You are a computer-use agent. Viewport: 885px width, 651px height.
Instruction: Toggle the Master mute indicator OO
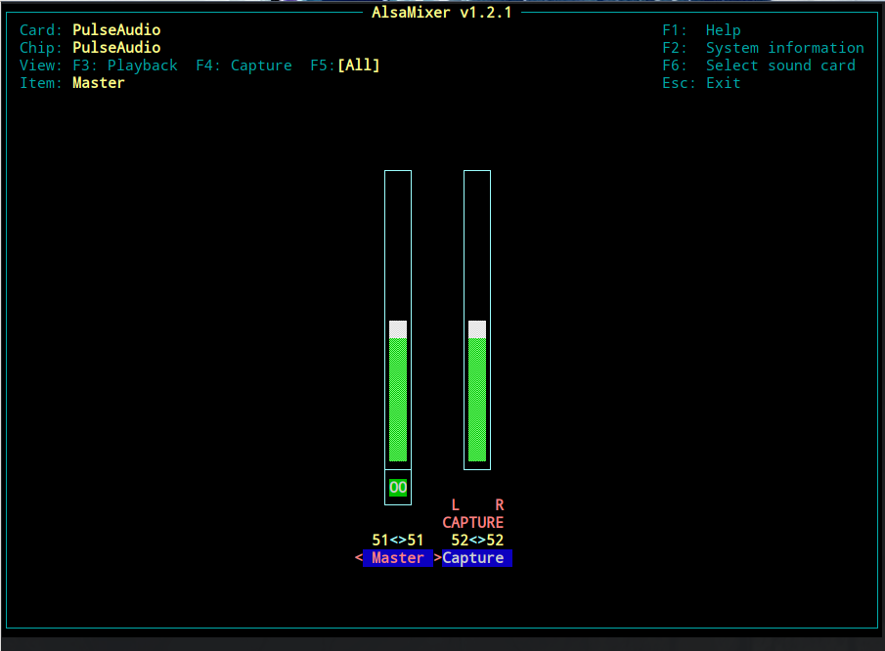point(398,488)
